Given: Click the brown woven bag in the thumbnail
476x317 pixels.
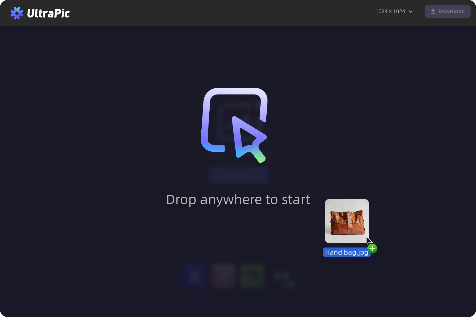Looking at the screenshot, I should pyautogui.click(x=347, y=223).
